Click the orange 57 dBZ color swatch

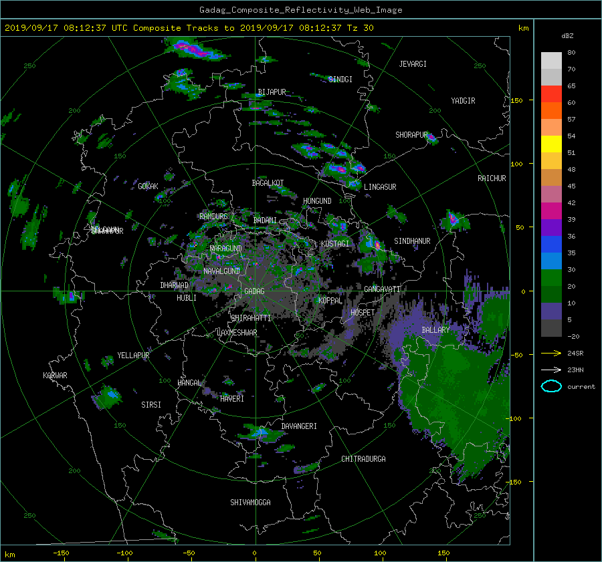[x=551, y=111]
